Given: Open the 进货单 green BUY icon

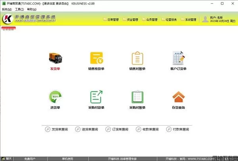Looking at the screenshot, I should click(x=55, y=97).
